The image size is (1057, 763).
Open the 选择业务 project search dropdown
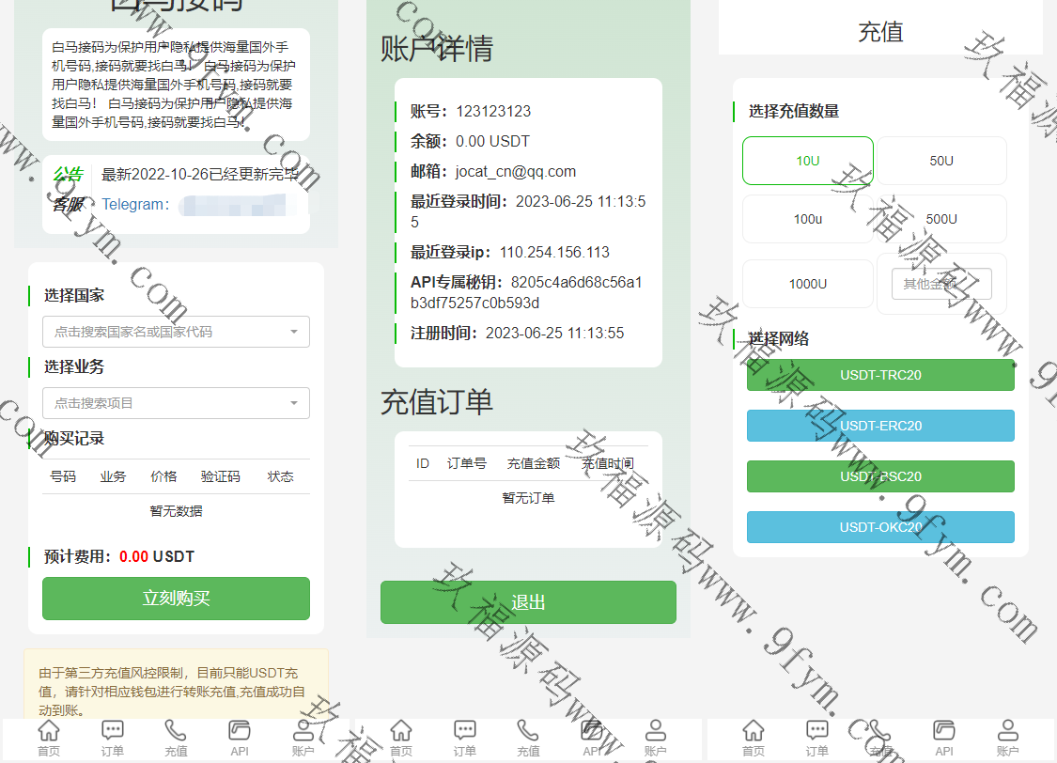click(x=176, y=403)
